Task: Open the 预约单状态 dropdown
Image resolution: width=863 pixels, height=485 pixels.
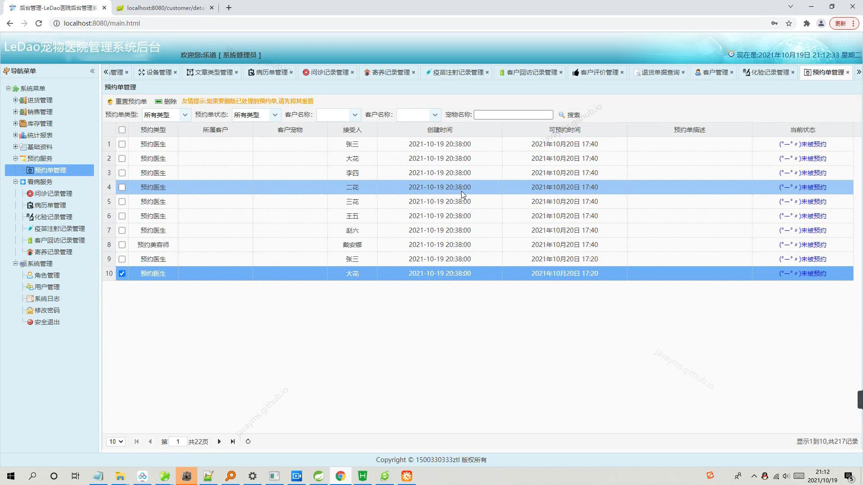Action: pyautogui.click(x=275, y=115)
